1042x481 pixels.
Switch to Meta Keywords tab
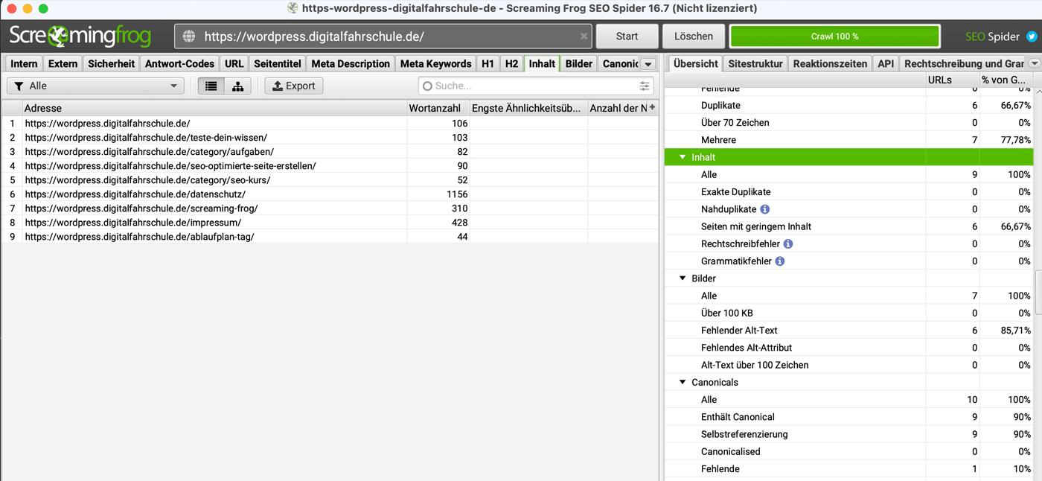click(x=435, y=63)
